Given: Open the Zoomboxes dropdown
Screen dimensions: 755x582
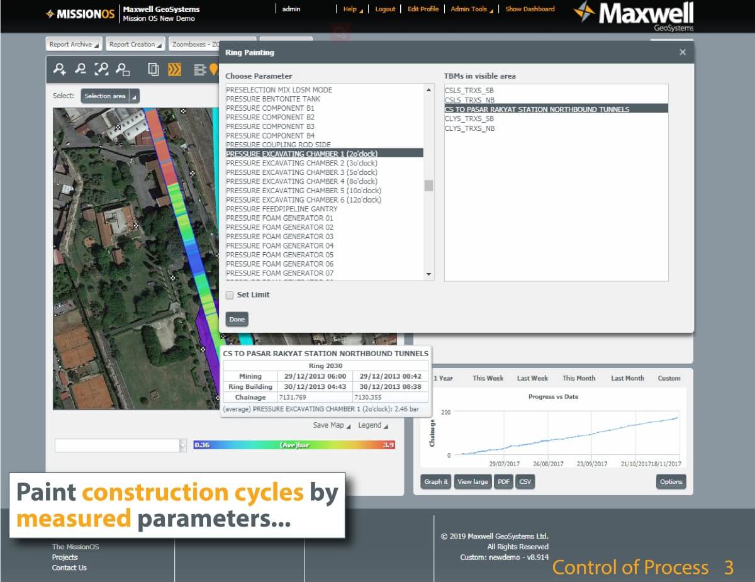Looking at the screenshot, I should tap(213, 44).
